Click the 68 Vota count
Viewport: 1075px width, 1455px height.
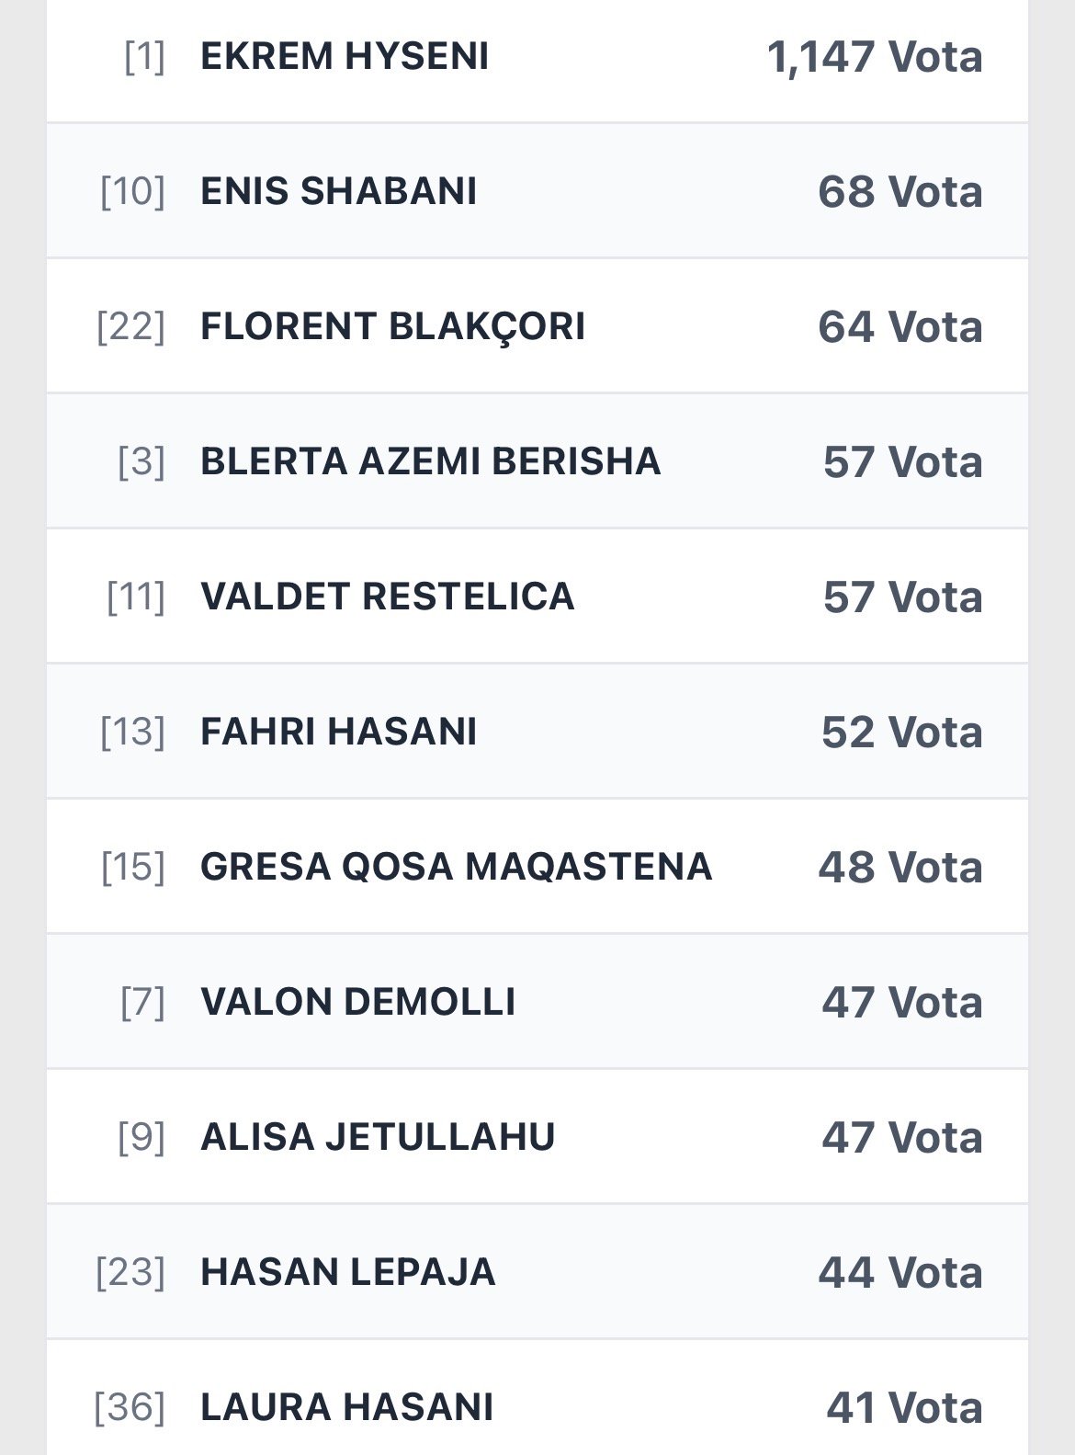[x=900, y=192]
